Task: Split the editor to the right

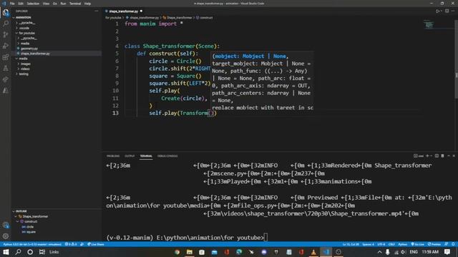Action: pos(447,11)
